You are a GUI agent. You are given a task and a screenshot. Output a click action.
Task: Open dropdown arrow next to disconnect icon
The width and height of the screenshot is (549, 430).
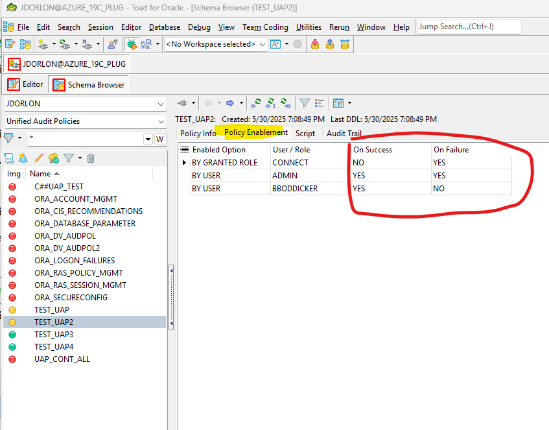tap(98, 44)
